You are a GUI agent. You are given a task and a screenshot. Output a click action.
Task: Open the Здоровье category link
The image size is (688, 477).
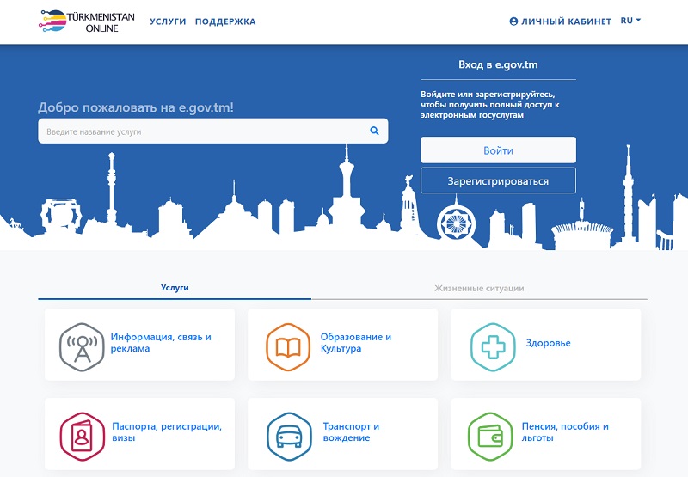click(x=548, y=344)
